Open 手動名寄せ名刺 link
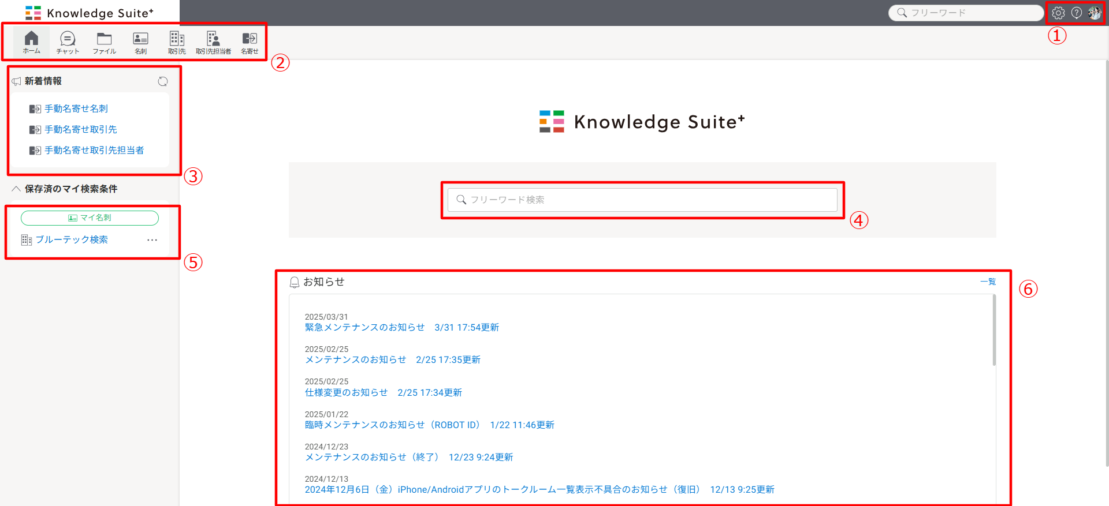The image size is (1109, 506). [76, 108]
